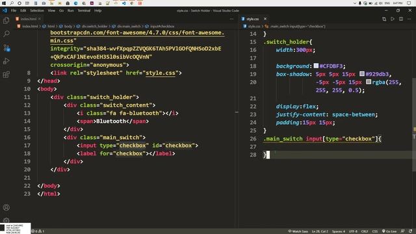Viewport: 416px width, 234px height.
Task: Close the style.css tab
Action: (265, 19)
